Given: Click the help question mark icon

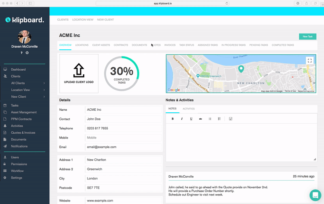Looking at the screenshot, I should tap(21, 53).
